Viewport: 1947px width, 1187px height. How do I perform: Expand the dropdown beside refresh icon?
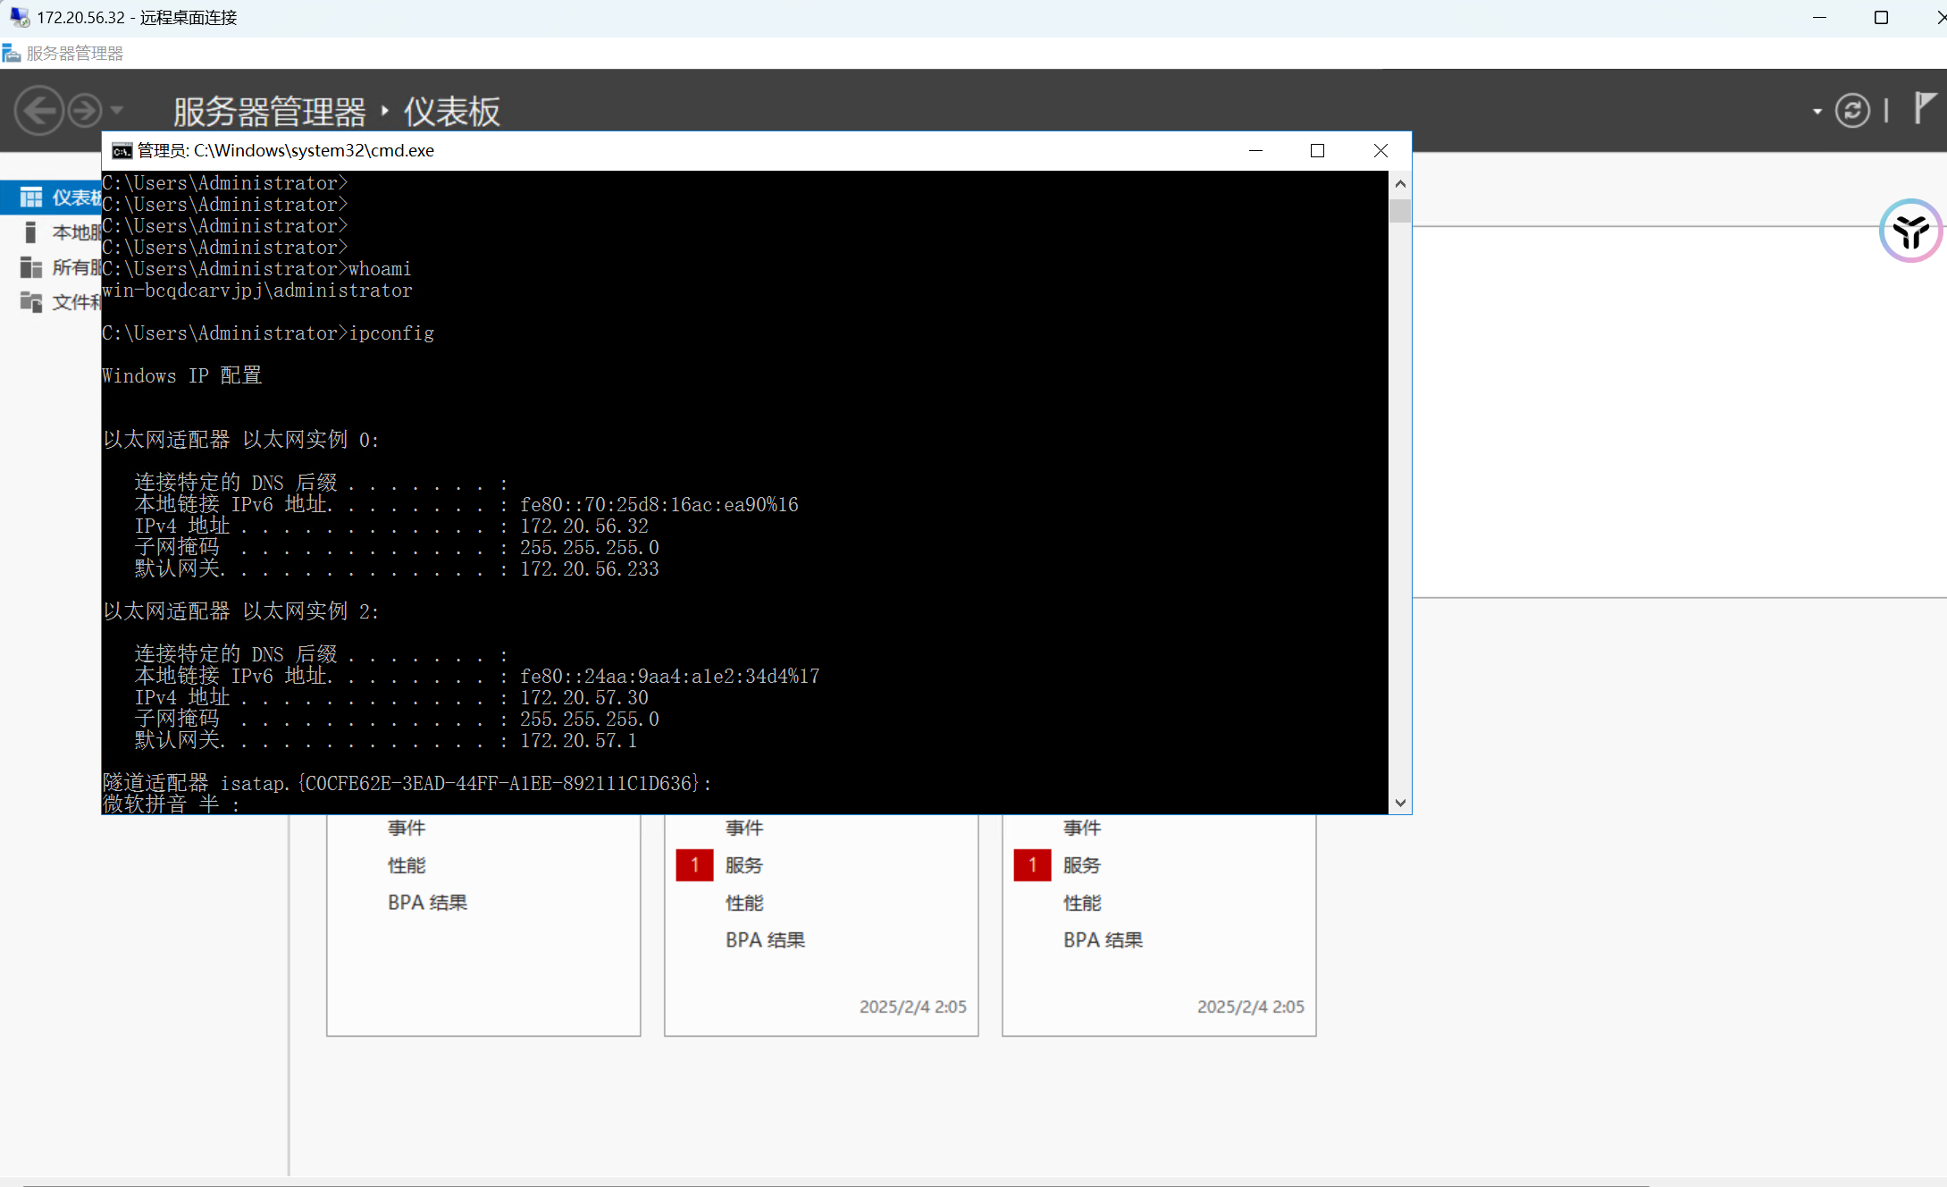(x=1817, y=112)
